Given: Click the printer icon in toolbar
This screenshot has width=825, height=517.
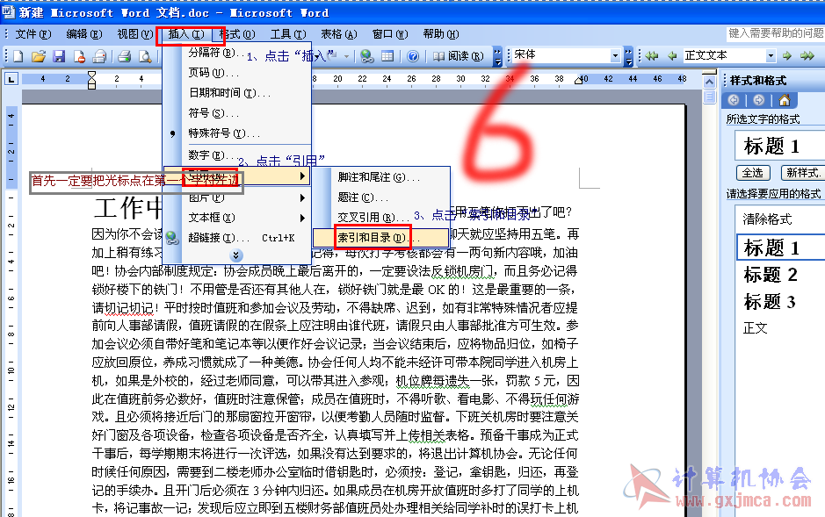Looking at the screenshot, I should [x=124, y=55].
